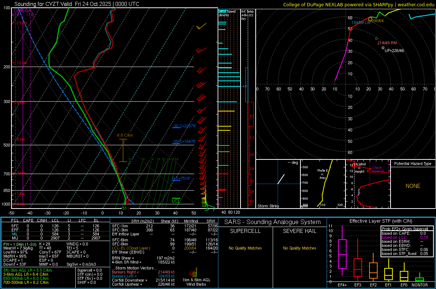Click the magenta EF4+ box plot
Image resolution: width=436 pixels, height=289 pixels.
pos(342,251)
